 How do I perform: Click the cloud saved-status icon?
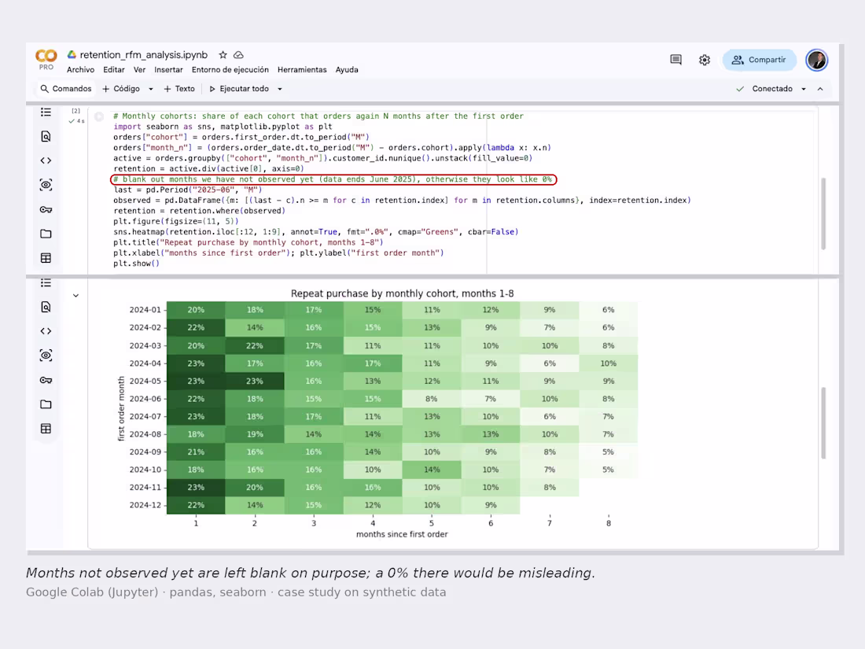[239, 54]
